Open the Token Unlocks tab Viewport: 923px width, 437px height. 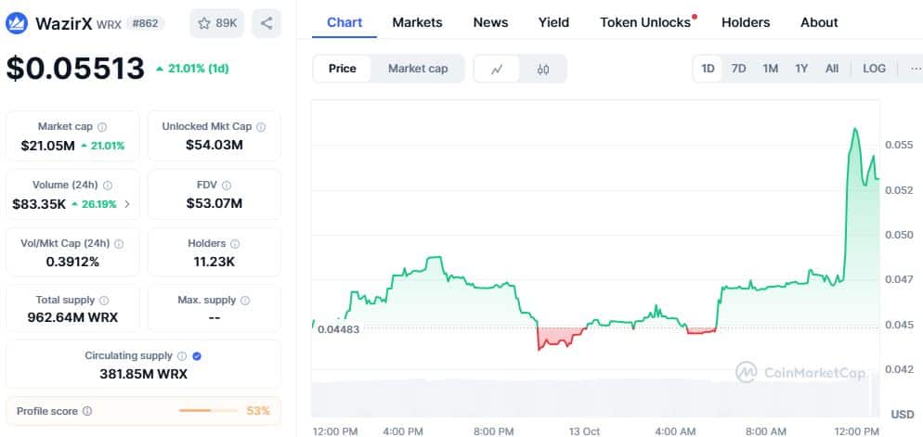coord(645,22)
